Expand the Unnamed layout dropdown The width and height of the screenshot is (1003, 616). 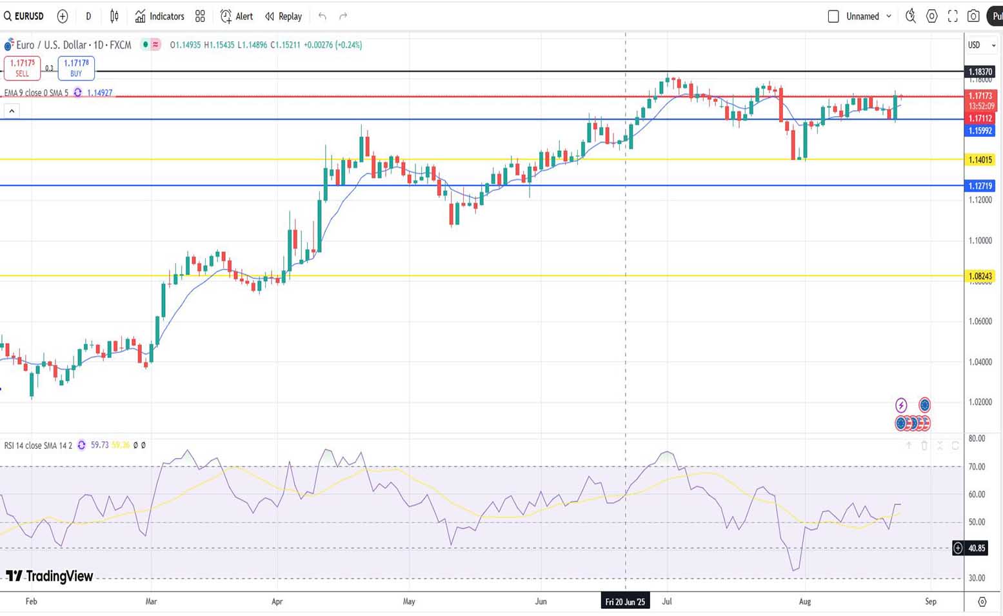(889, 16)
